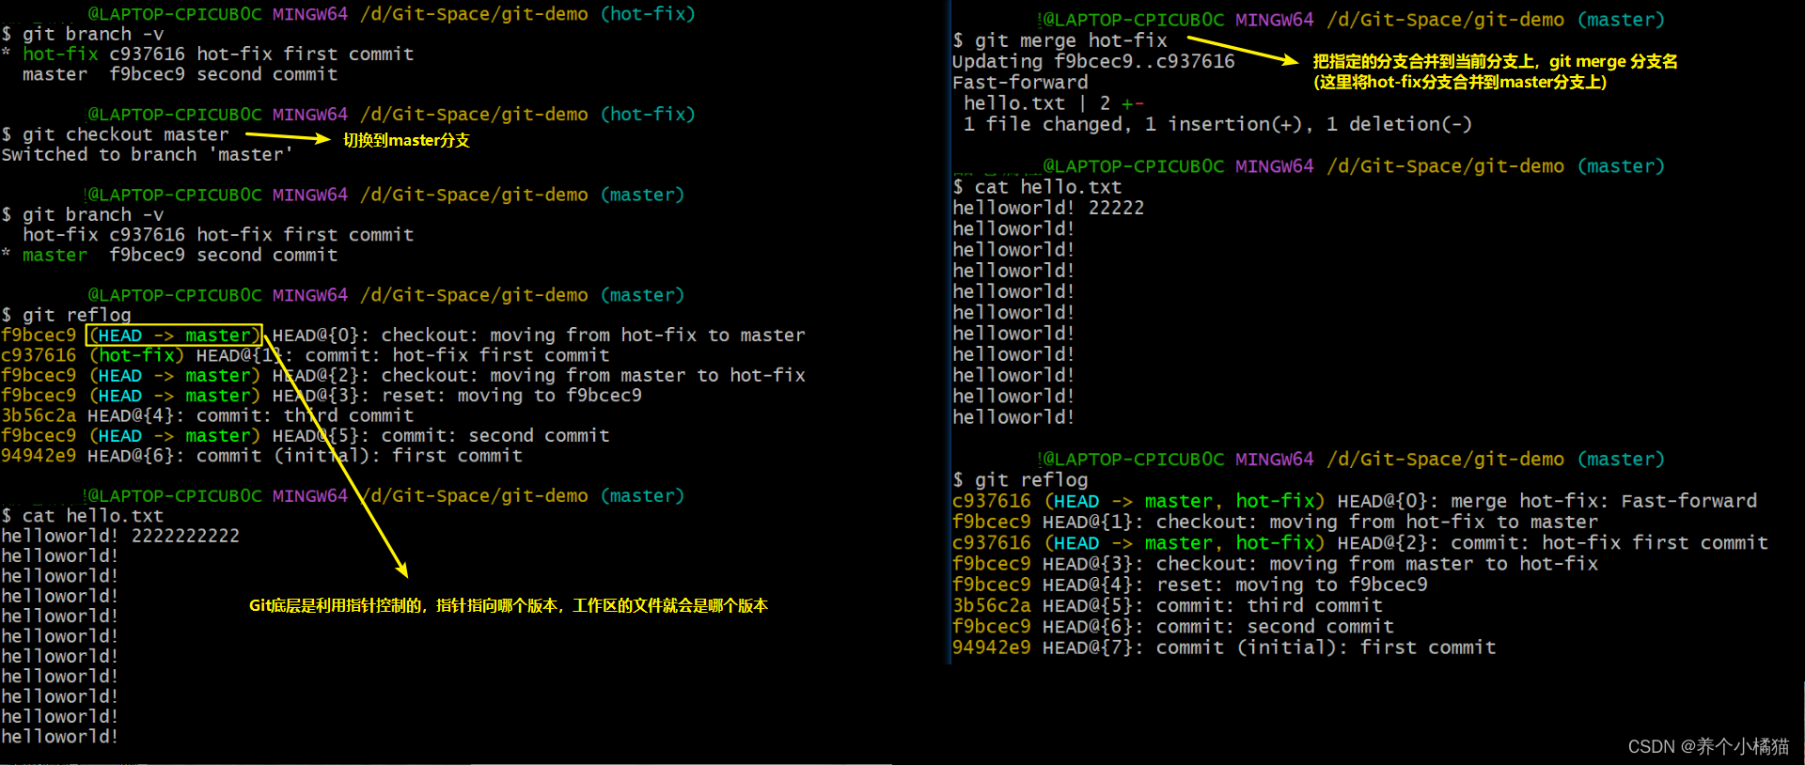This screenshot has height=765, width=1805.
Task: Click '$ cat hello.txt' in the right terminal
Action: [x=1037, y=187]
